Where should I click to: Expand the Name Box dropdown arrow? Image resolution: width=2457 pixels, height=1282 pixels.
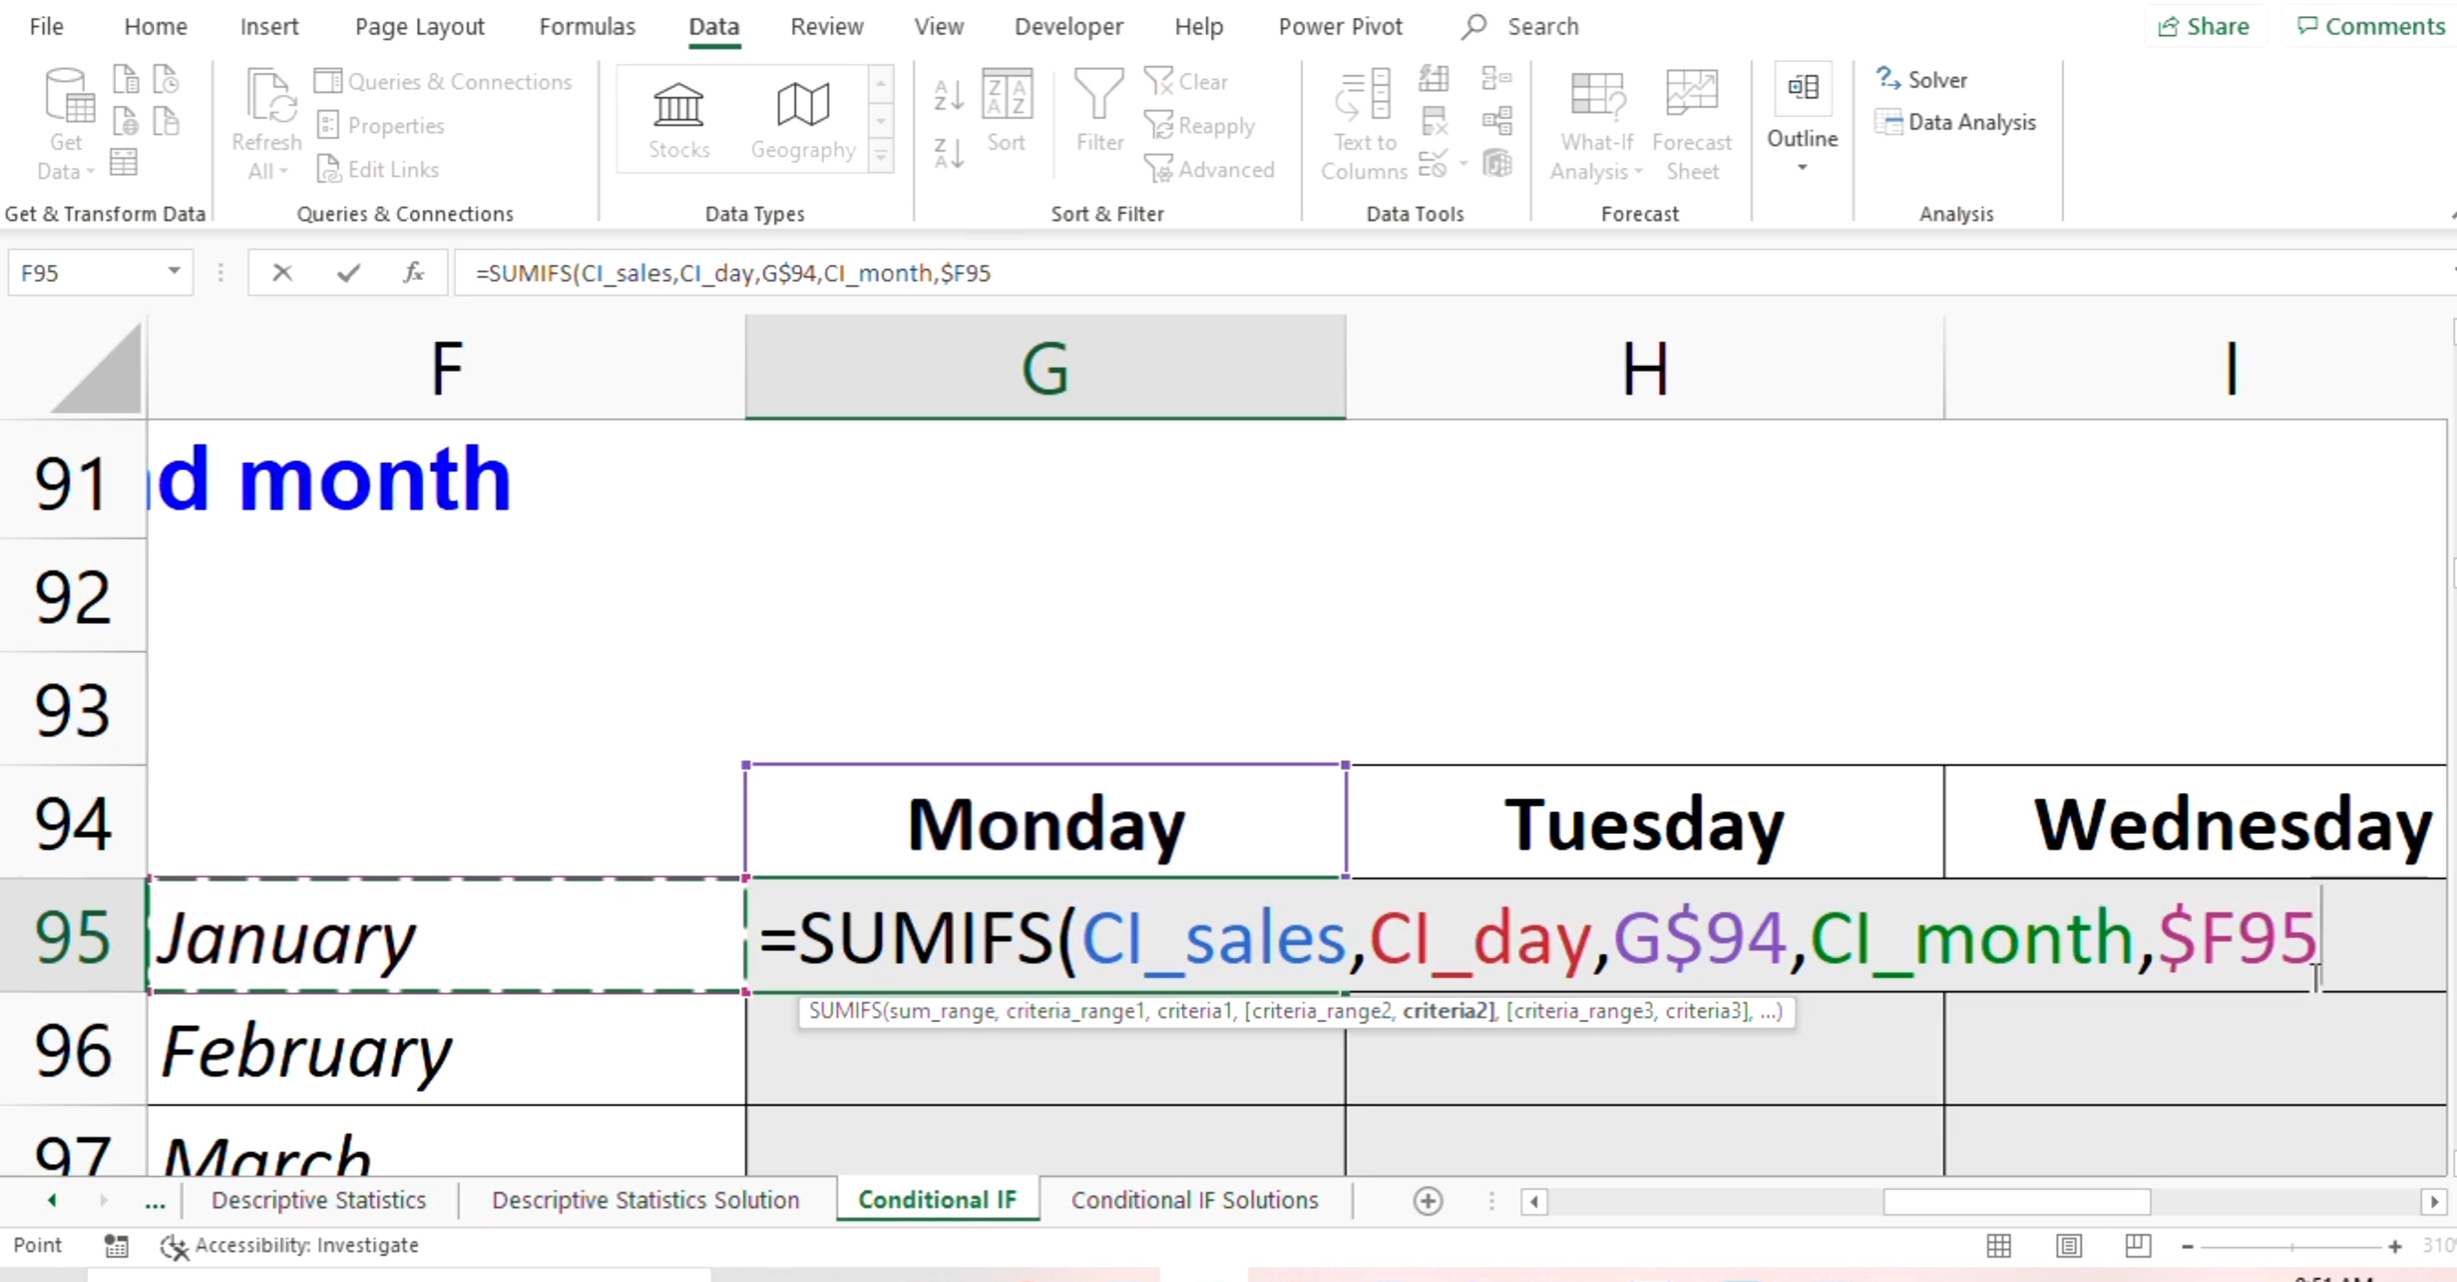(x=173, y=271)
